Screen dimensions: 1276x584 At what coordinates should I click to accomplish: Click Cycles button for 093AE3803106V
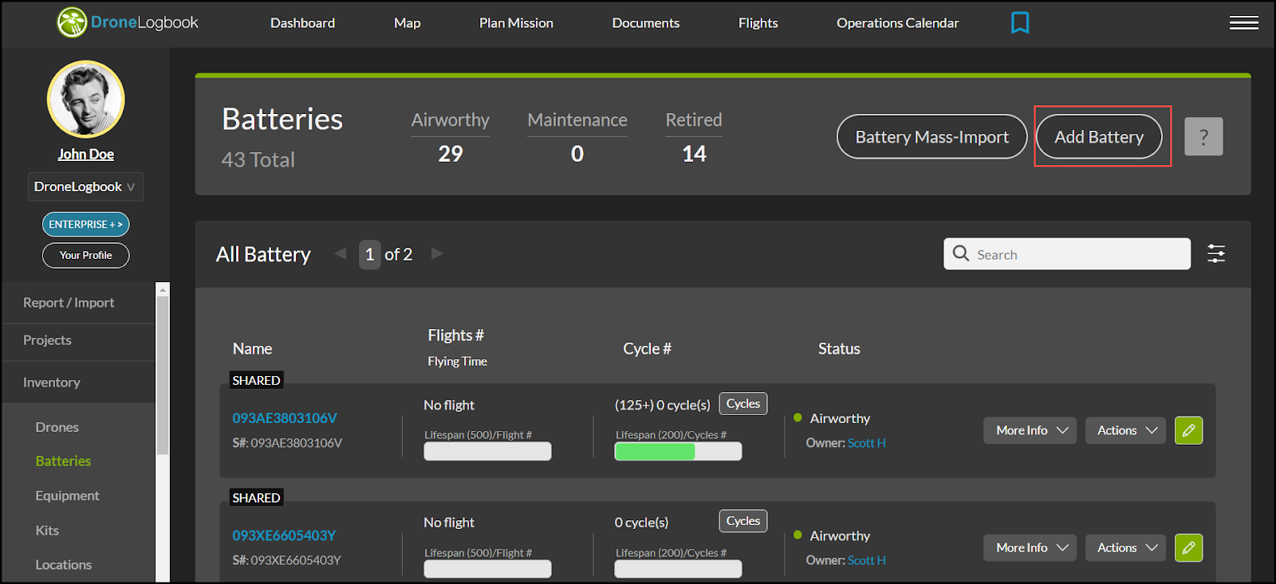coord(742,404)
